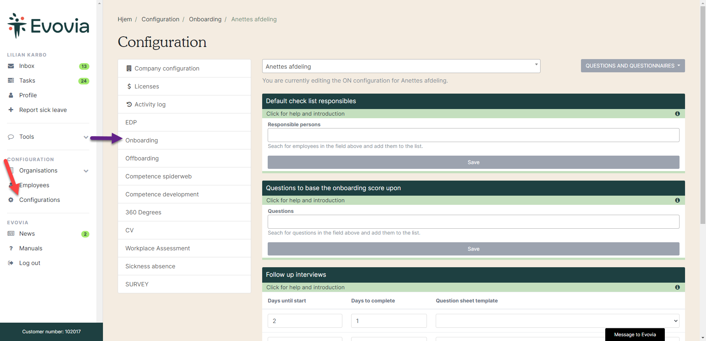Open Organisations in sidebar
Image resolution: width=706 pixels, height=341 pixels.
[38, 170]
